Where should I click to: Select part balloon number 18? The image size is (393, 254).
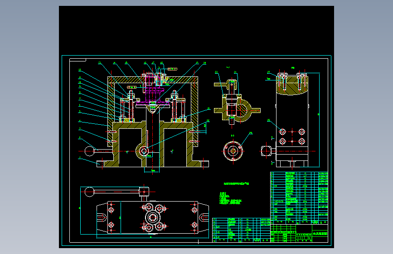point(161,63)
